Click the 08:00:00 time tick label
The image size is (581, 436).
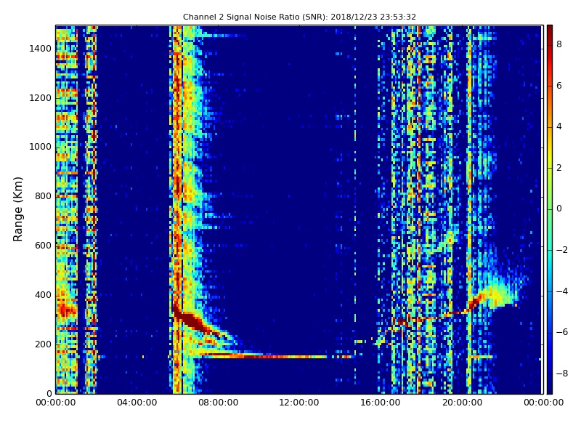tap(219, 403)
